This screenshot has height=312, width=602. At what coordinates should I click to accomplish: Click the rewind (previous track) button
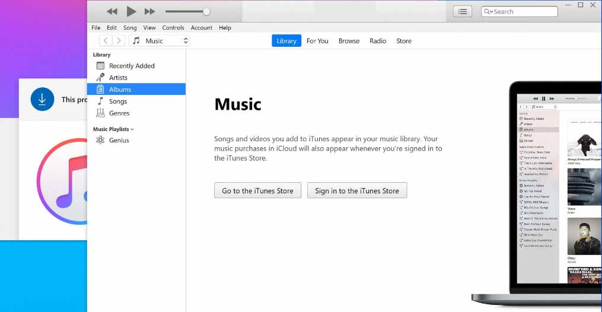112,11
